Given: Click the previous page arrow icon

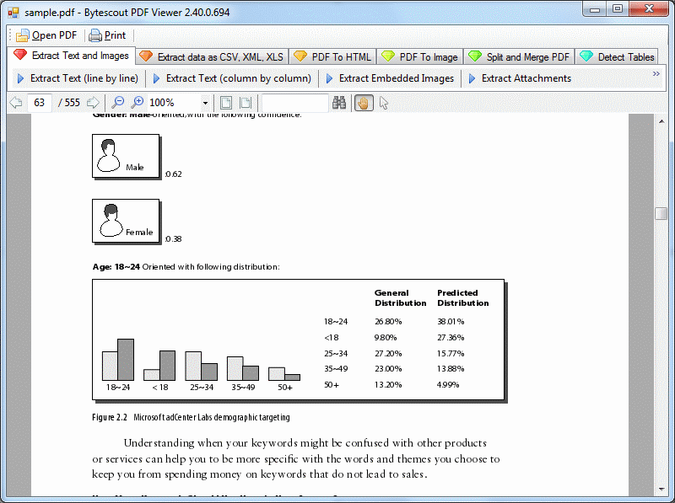Looking at the screenshot, I should 15,103.
